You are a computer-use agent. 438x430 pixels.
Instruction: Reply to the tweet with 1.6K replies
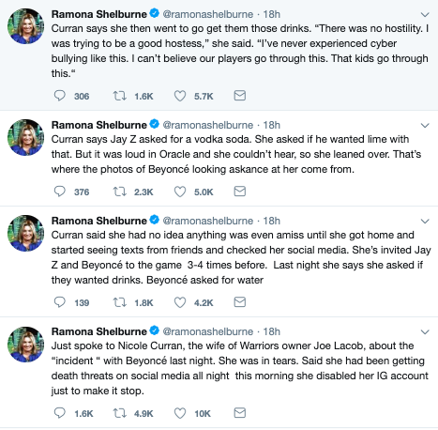click(60, 413)
